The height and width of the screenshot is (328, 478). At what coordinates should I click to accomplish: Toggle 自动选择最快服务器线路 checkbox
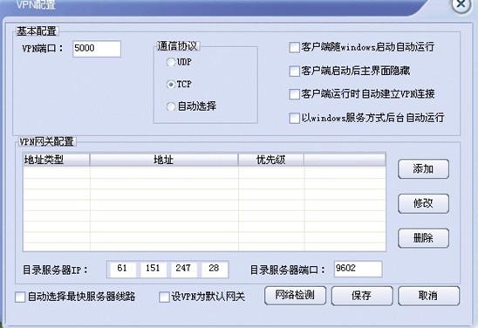20,297
